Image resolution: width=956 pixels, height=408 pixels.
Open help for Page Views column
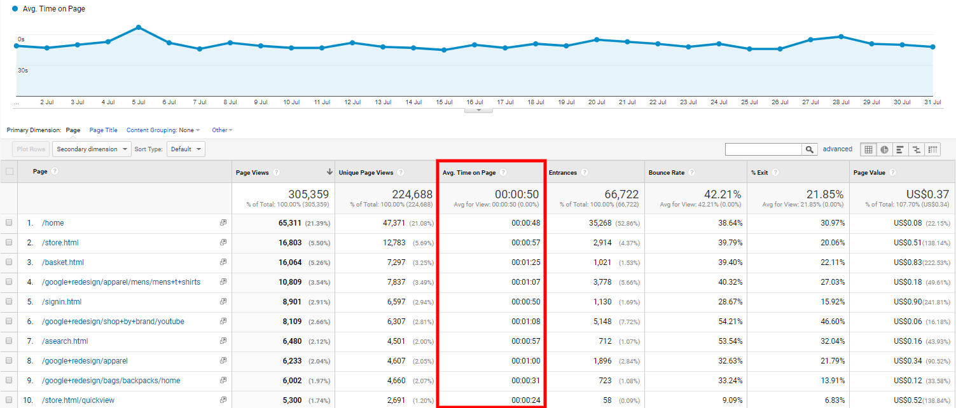click(x=277, y=172)
